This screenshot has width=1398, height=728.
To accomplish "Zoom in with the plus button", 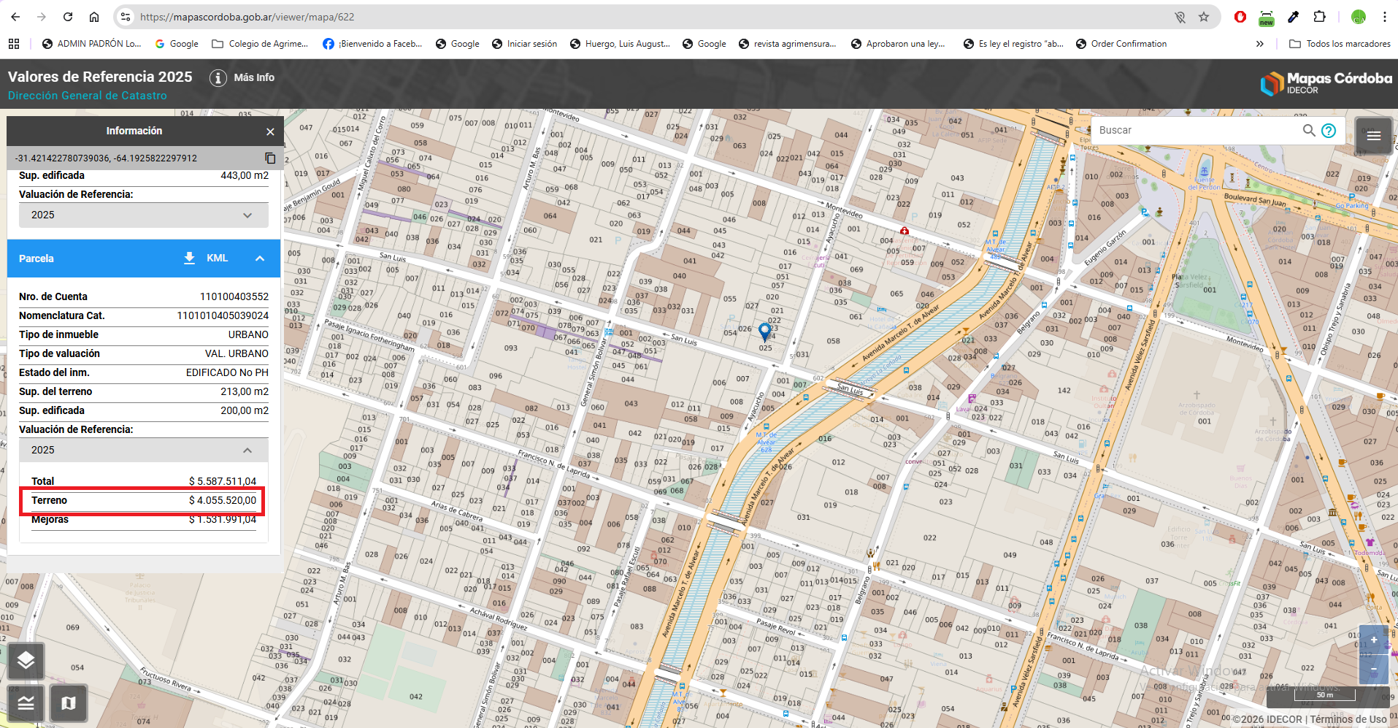I will [1373, 640].
